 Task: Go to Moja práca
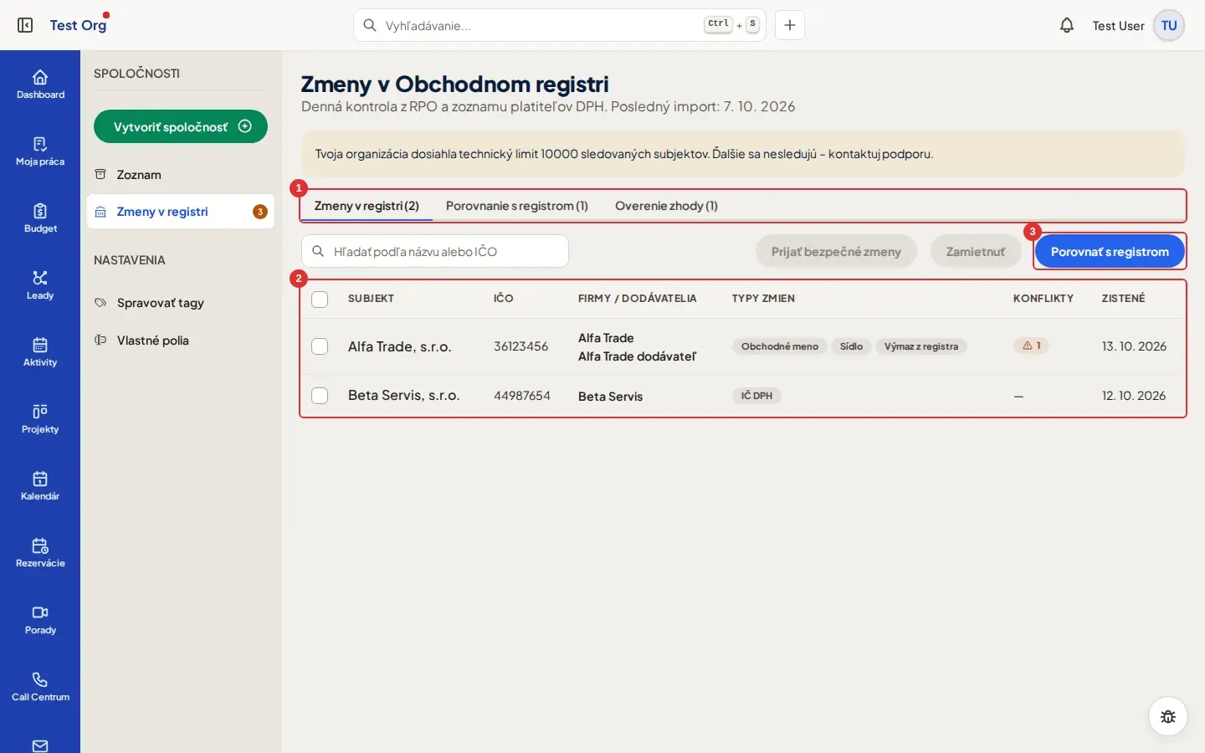(40, 151)
